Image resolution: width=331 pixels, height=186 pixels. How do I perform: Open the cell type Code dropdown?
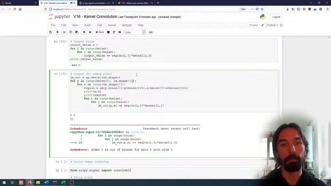[x=134, y=32]
